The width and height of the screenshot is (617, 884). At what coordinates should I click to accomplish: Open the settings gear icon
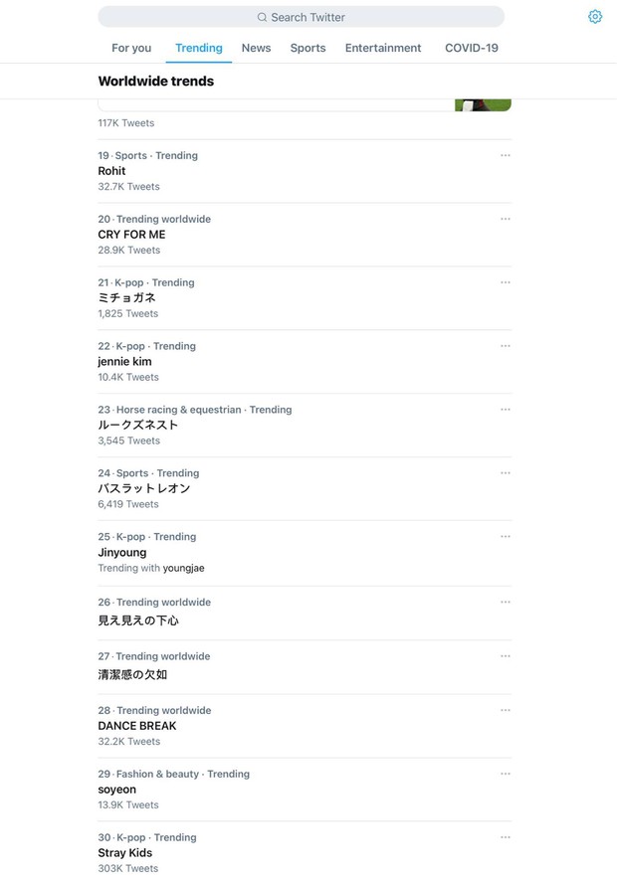tap(595, 17)
